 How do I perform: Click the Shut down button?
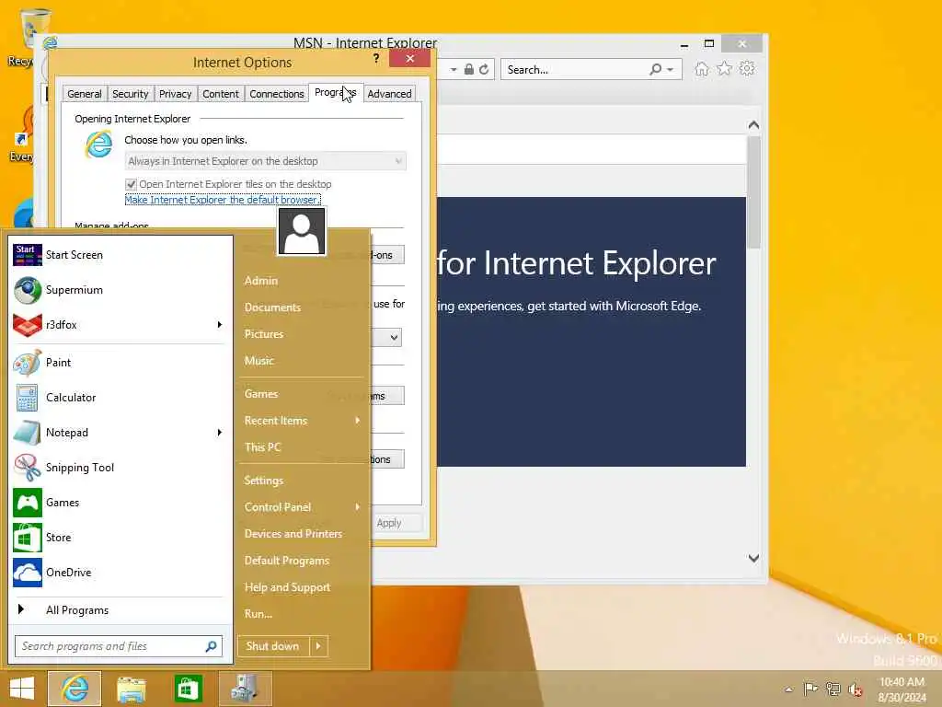(273, 646)
